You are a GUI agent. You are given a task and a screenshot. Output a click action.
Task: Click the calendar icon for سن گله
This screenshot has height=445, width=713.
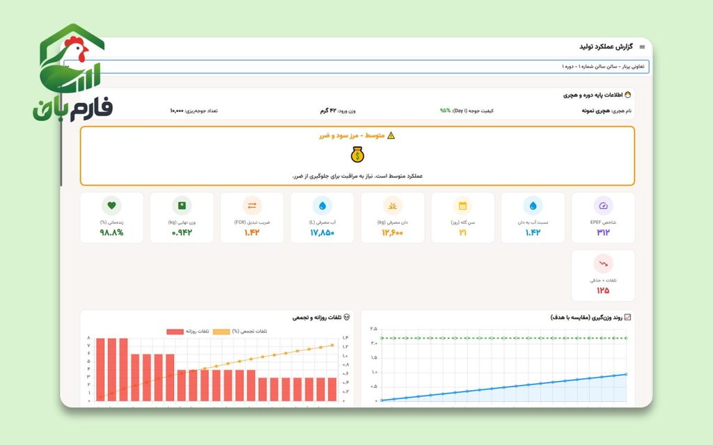tap(462, 206)
